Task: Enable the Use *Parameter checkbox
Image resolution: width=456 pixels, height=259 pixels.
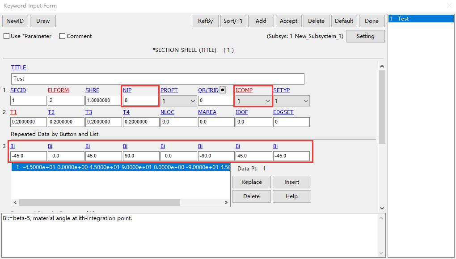Action: (7, 36)
